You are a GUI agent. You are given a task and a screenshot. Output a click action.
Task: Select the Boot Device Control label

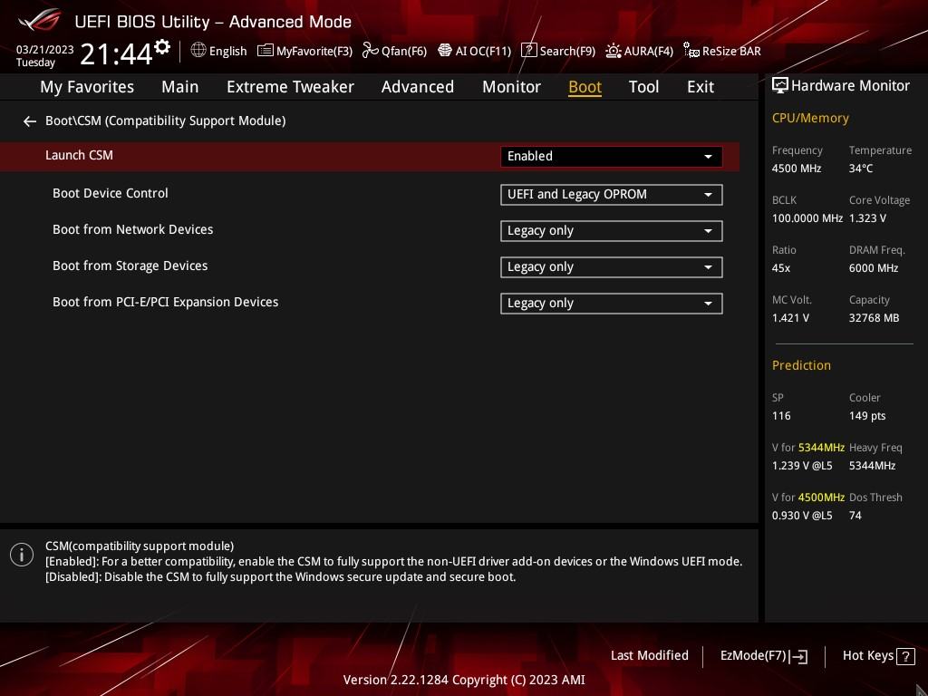click(110, 193)
